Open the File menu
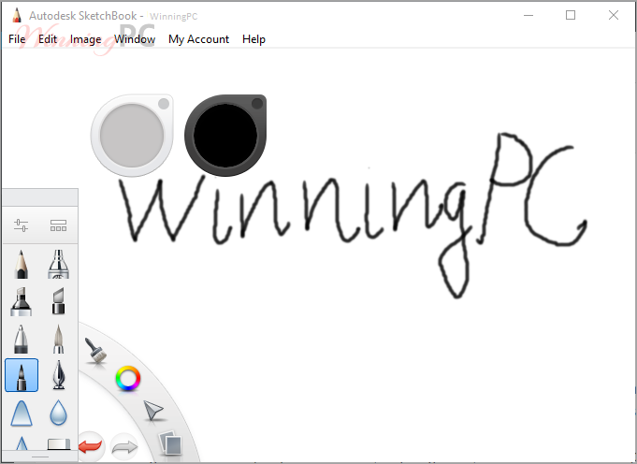Screen dimensions: 637x464 (x=17, y=39)
